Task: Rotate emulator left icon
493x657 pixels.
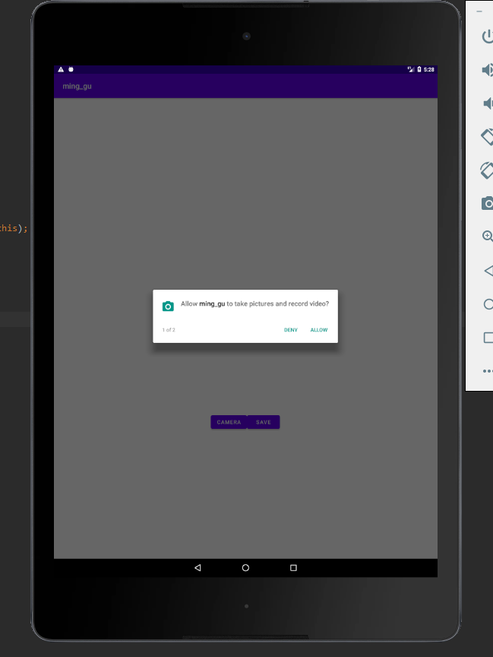Action: click(x=487, y=137)
